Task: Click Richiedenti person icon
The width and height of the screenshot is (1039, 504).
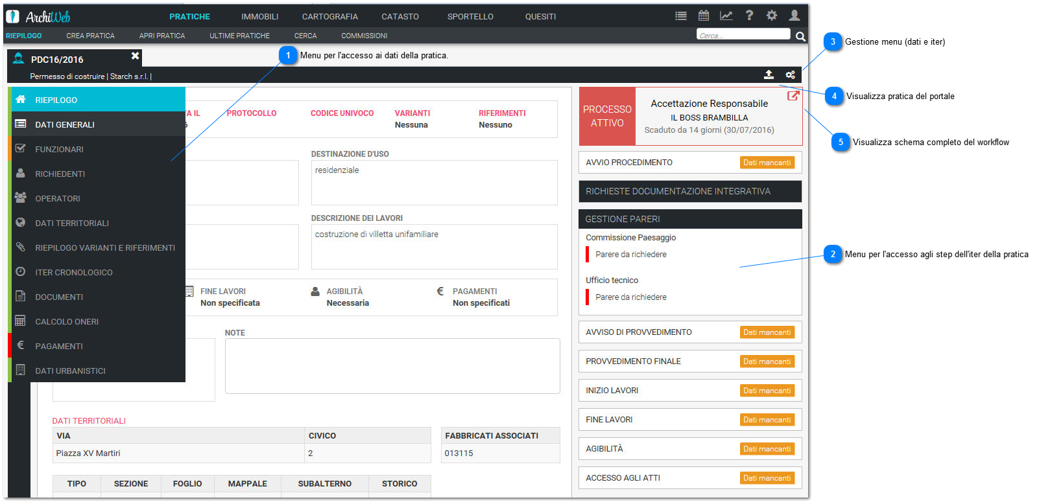Action: [x=21, y=173]
